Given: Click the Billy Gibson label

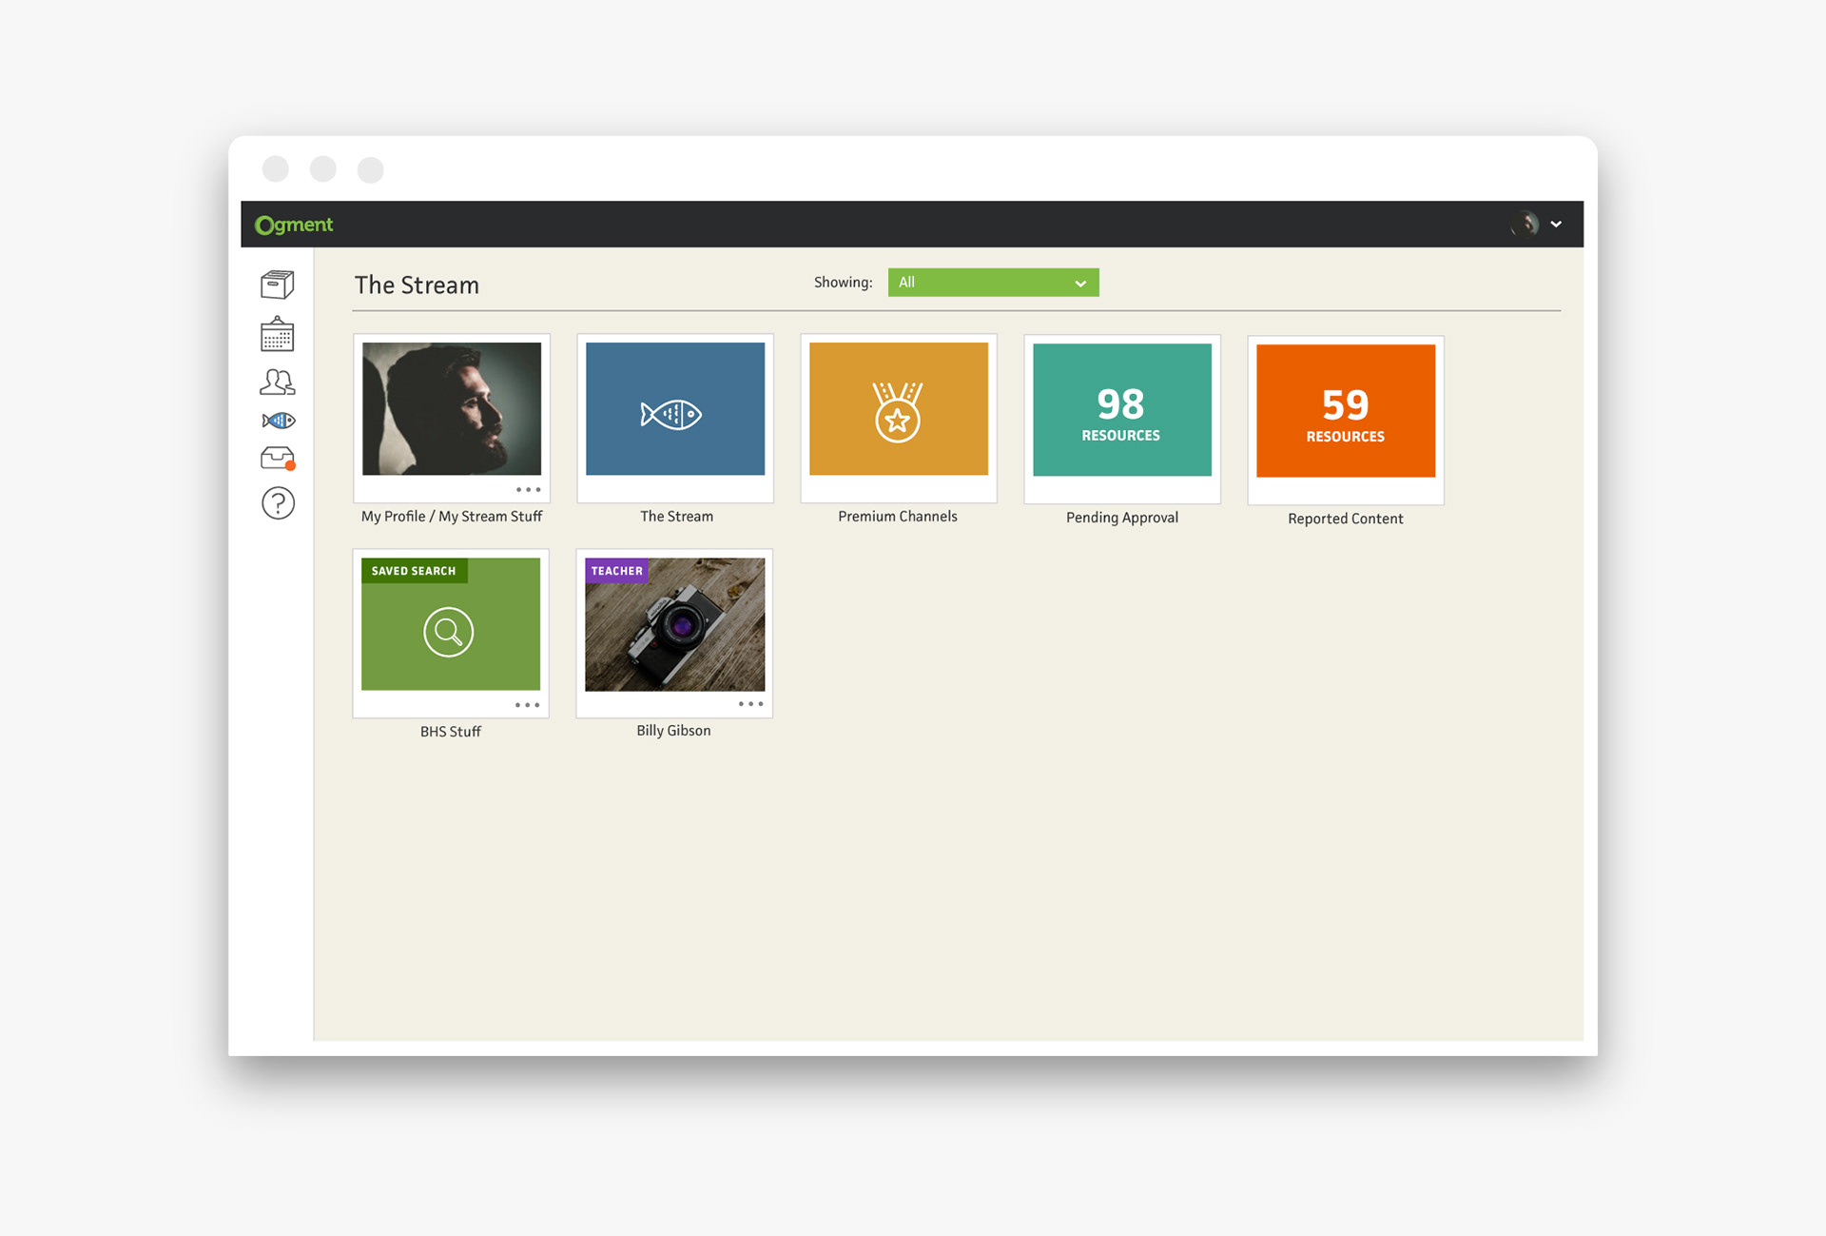Looking at the screenshot, I should tap(673, 731).
